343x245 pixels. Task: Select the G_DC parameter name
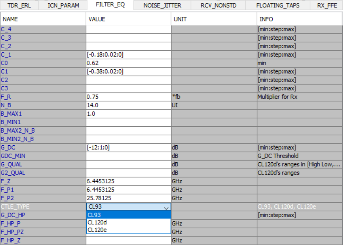[x=43, y=148]
